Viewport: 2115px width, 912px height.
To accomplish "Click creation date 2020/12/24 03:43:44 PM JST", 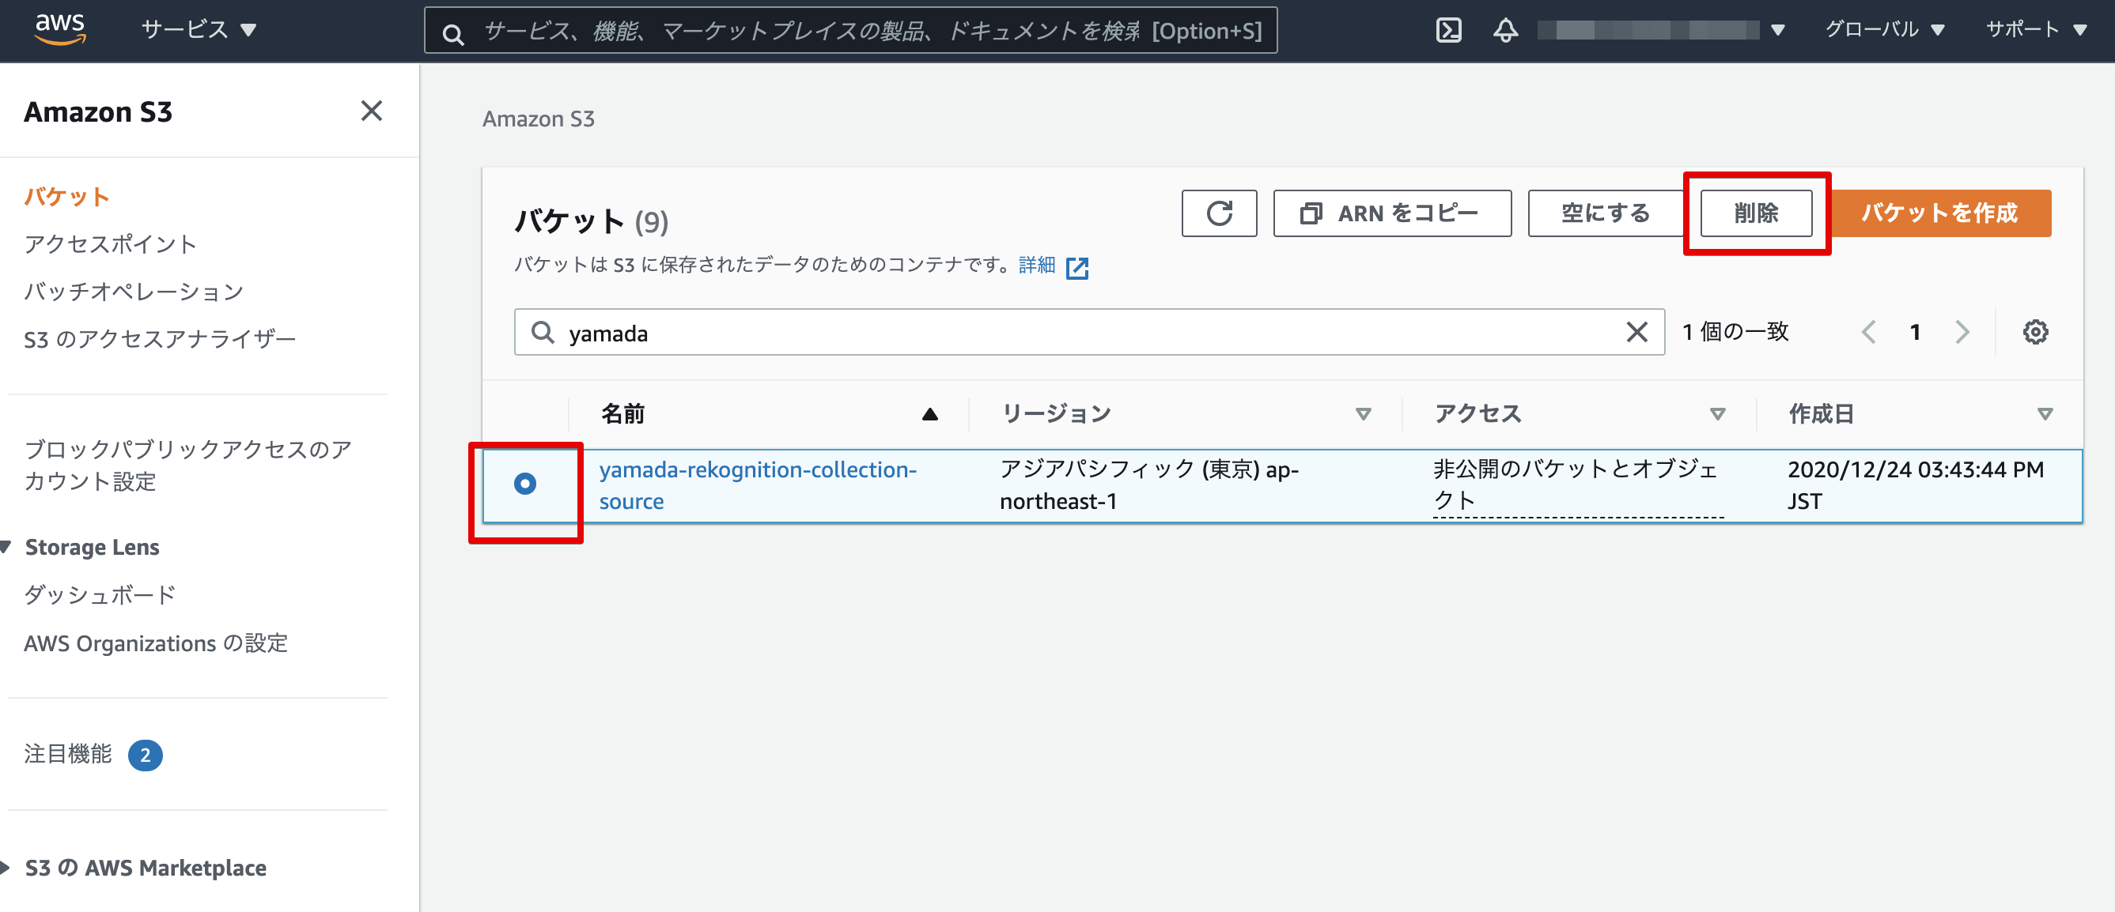I will pos(1916,485).
